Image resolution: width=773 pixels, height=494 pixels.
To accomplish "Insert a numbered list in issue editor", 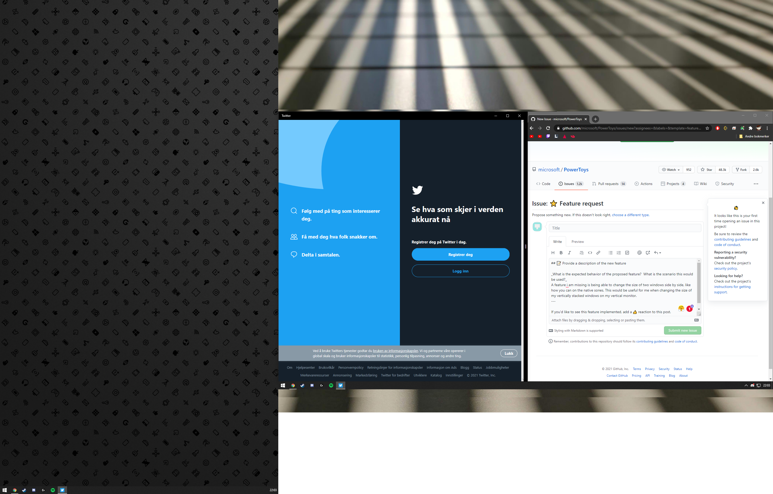I will coord(619,253).
